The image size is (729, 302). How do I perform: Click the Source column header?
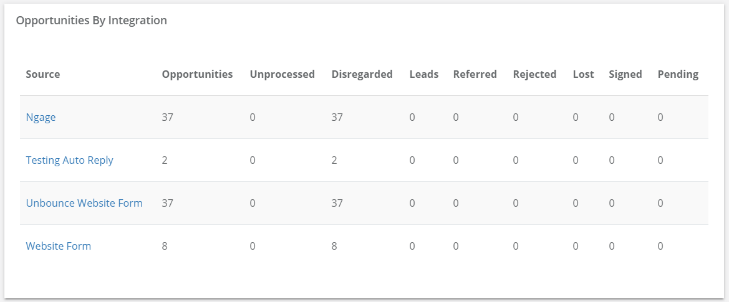pos(43,74)
